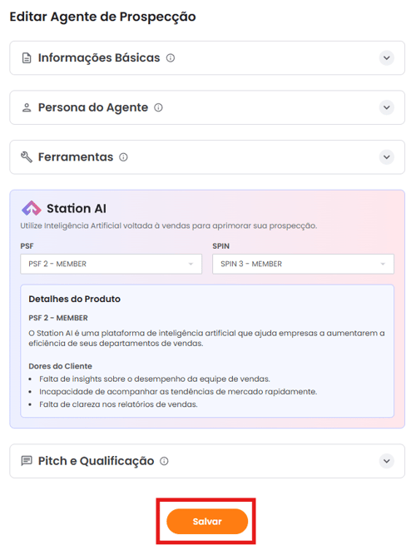Click the document icon beside Informações Básicas

(27, 58)
